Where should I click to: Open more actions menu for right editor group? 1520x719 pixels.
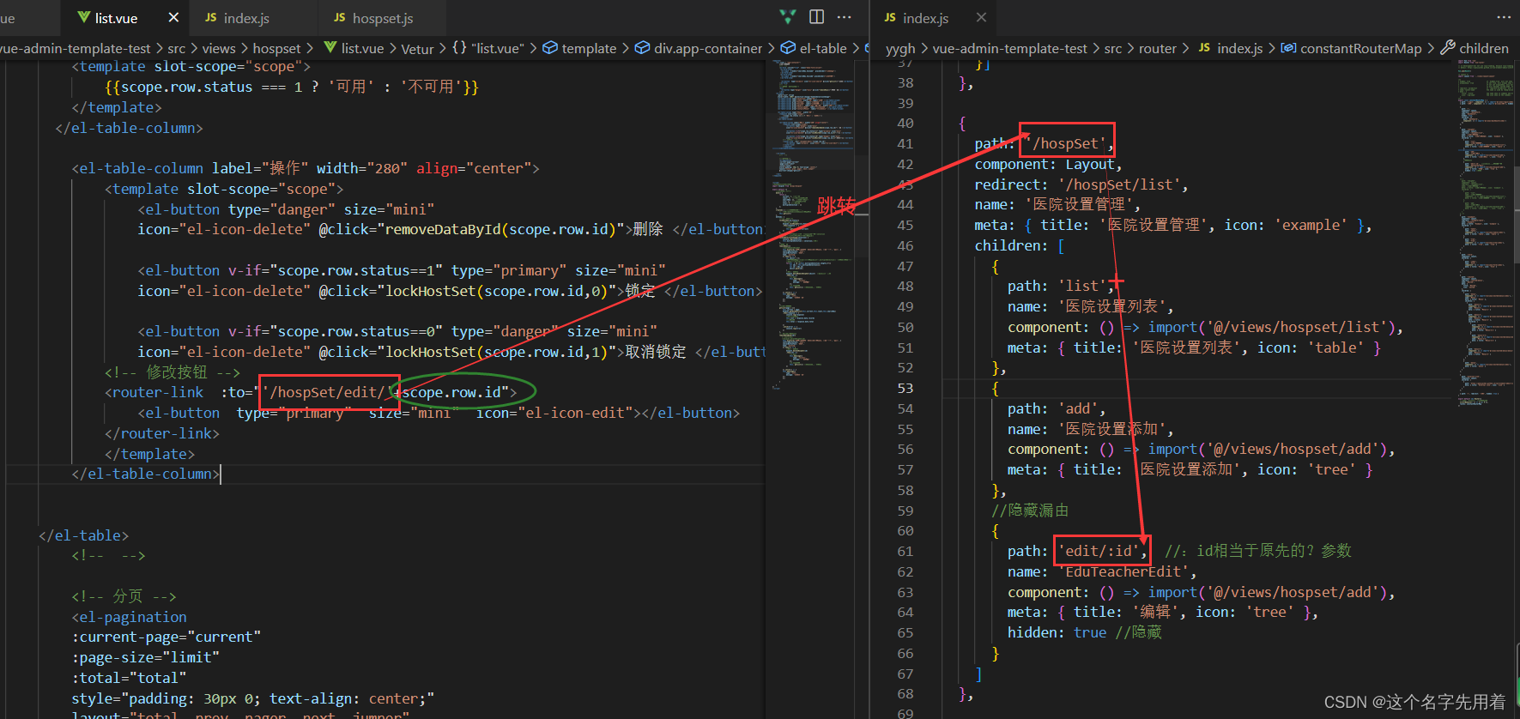click(x=1504, y=16)
